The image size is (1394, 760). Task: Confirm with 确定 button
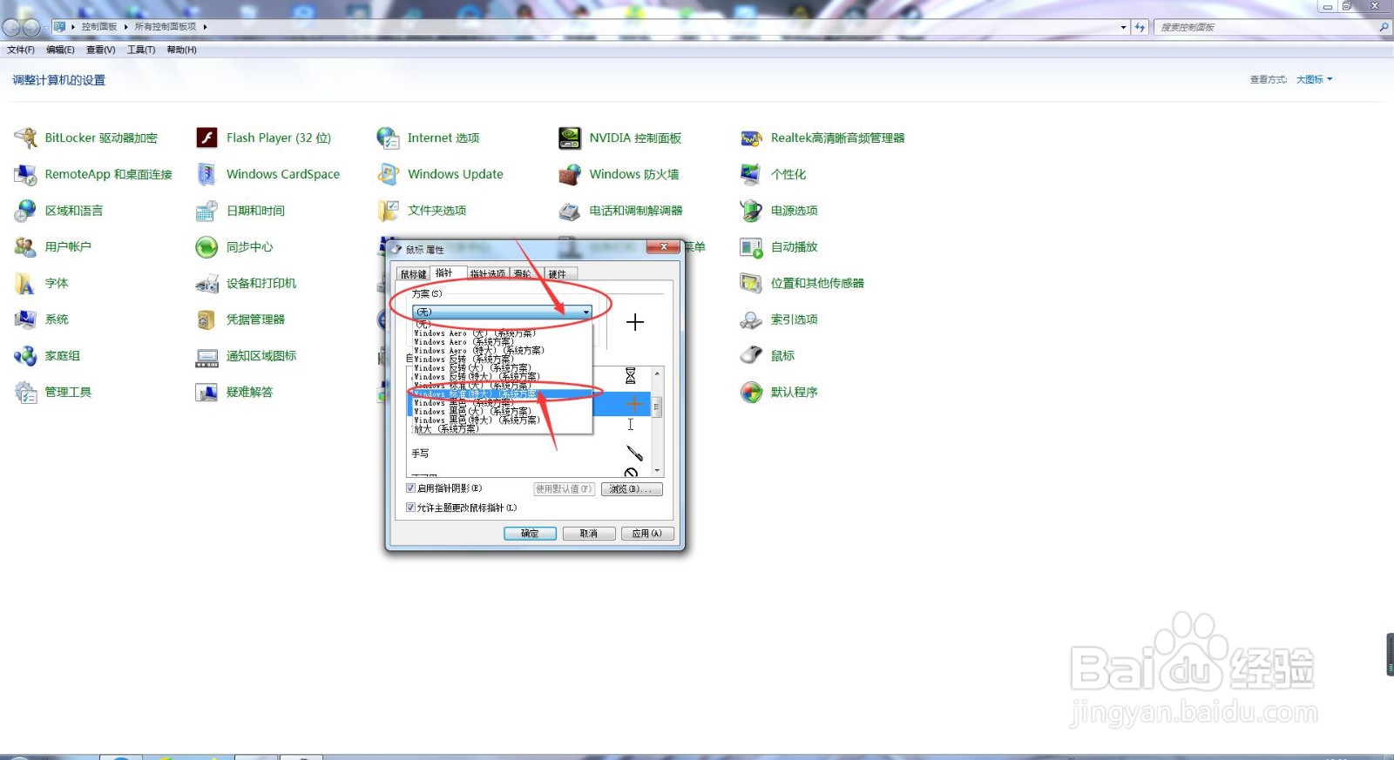[x=530, y=534]
